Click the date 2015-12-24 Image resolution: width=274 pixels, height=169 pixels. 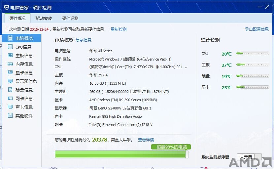pyautogui.click(x=39, y=29)
